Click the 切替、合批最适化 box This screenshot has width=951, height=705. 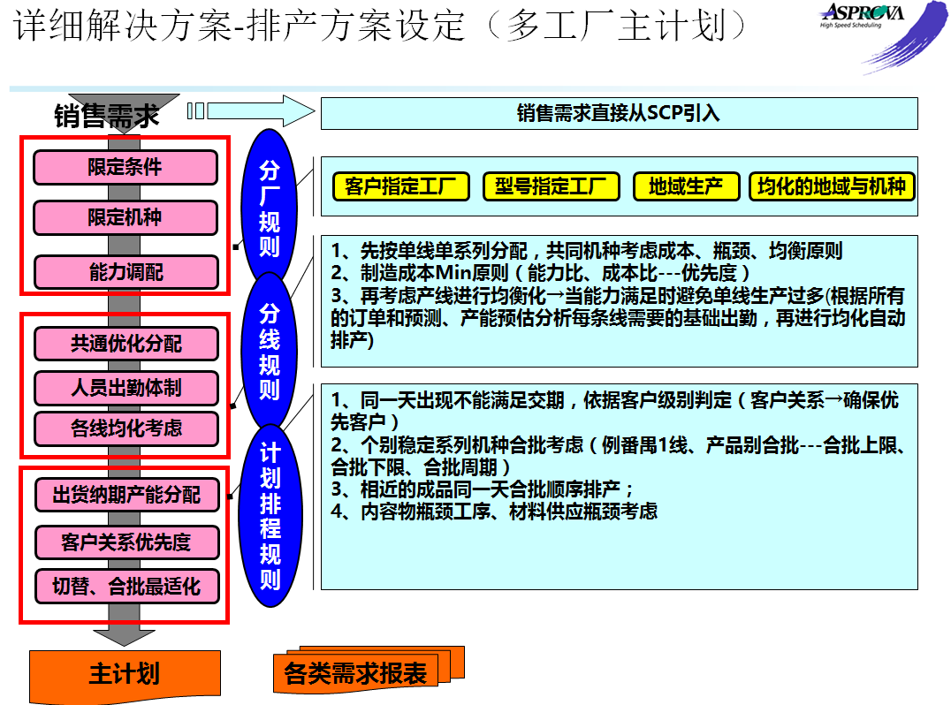[x=126, y=587]
